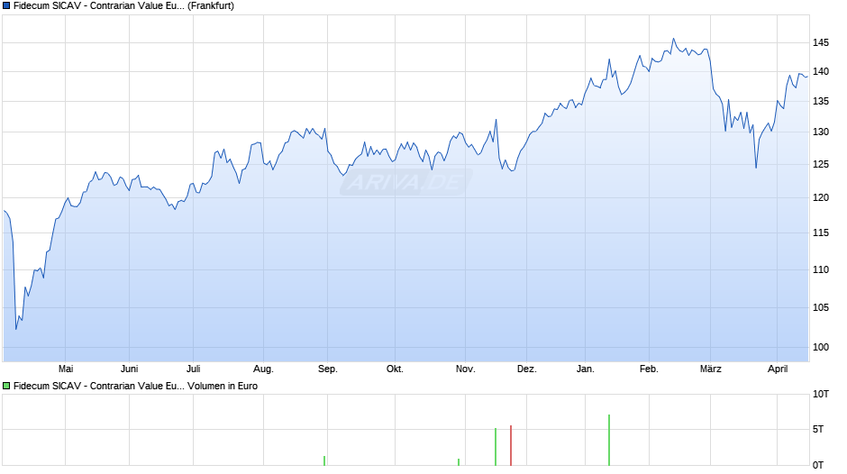The image size is (847, 474).
Task: Click the red volume bar in November
Action: [511, 445]
